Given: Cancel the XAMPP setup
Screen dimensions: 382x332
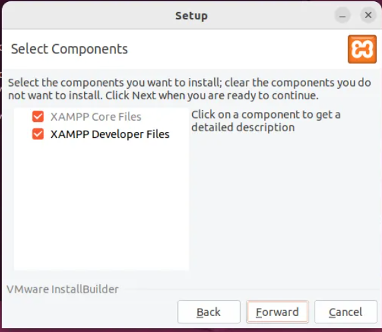Looking at the screenshot, I should pos(346,312).
